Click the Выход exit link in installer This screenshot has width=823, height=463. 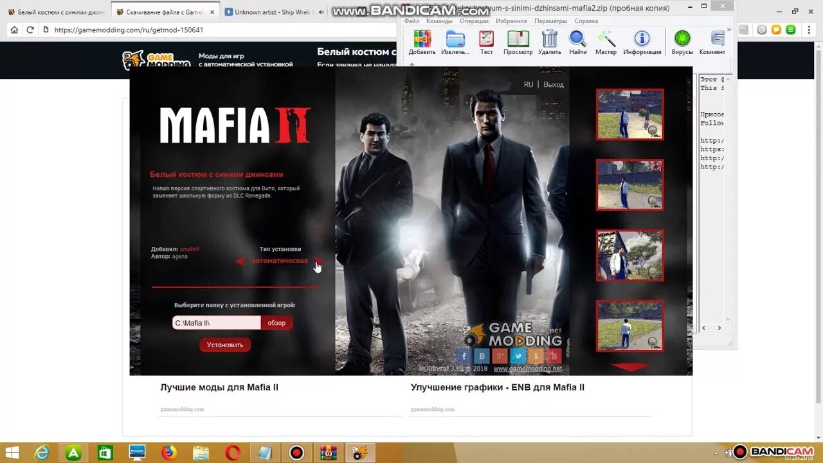click(554, 84)
